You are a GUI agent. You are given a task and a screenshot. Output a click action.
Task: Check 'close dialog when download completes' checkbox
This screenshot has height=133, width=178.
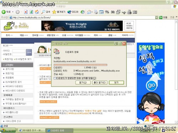point(55,78)
